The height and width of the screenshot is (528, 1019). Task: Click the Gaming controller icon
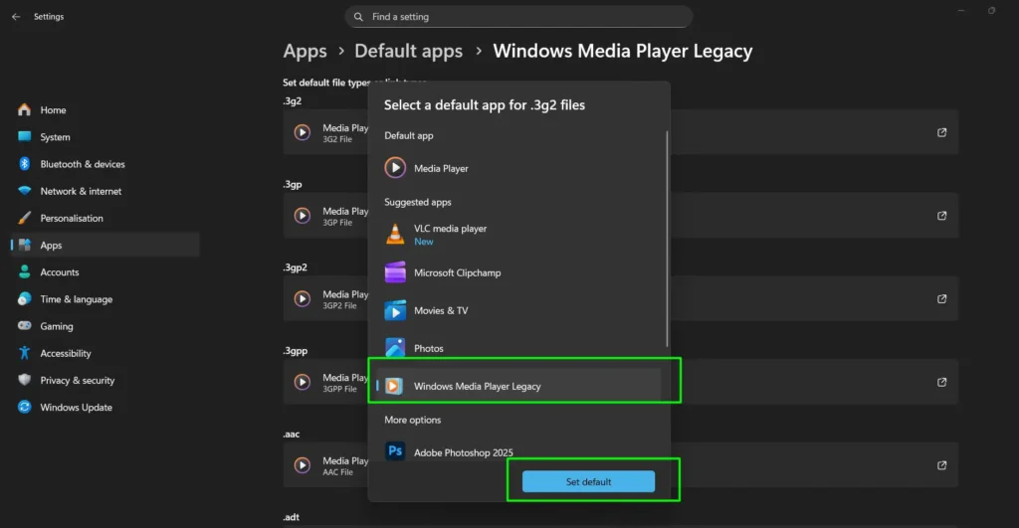[x=25, y=325]
